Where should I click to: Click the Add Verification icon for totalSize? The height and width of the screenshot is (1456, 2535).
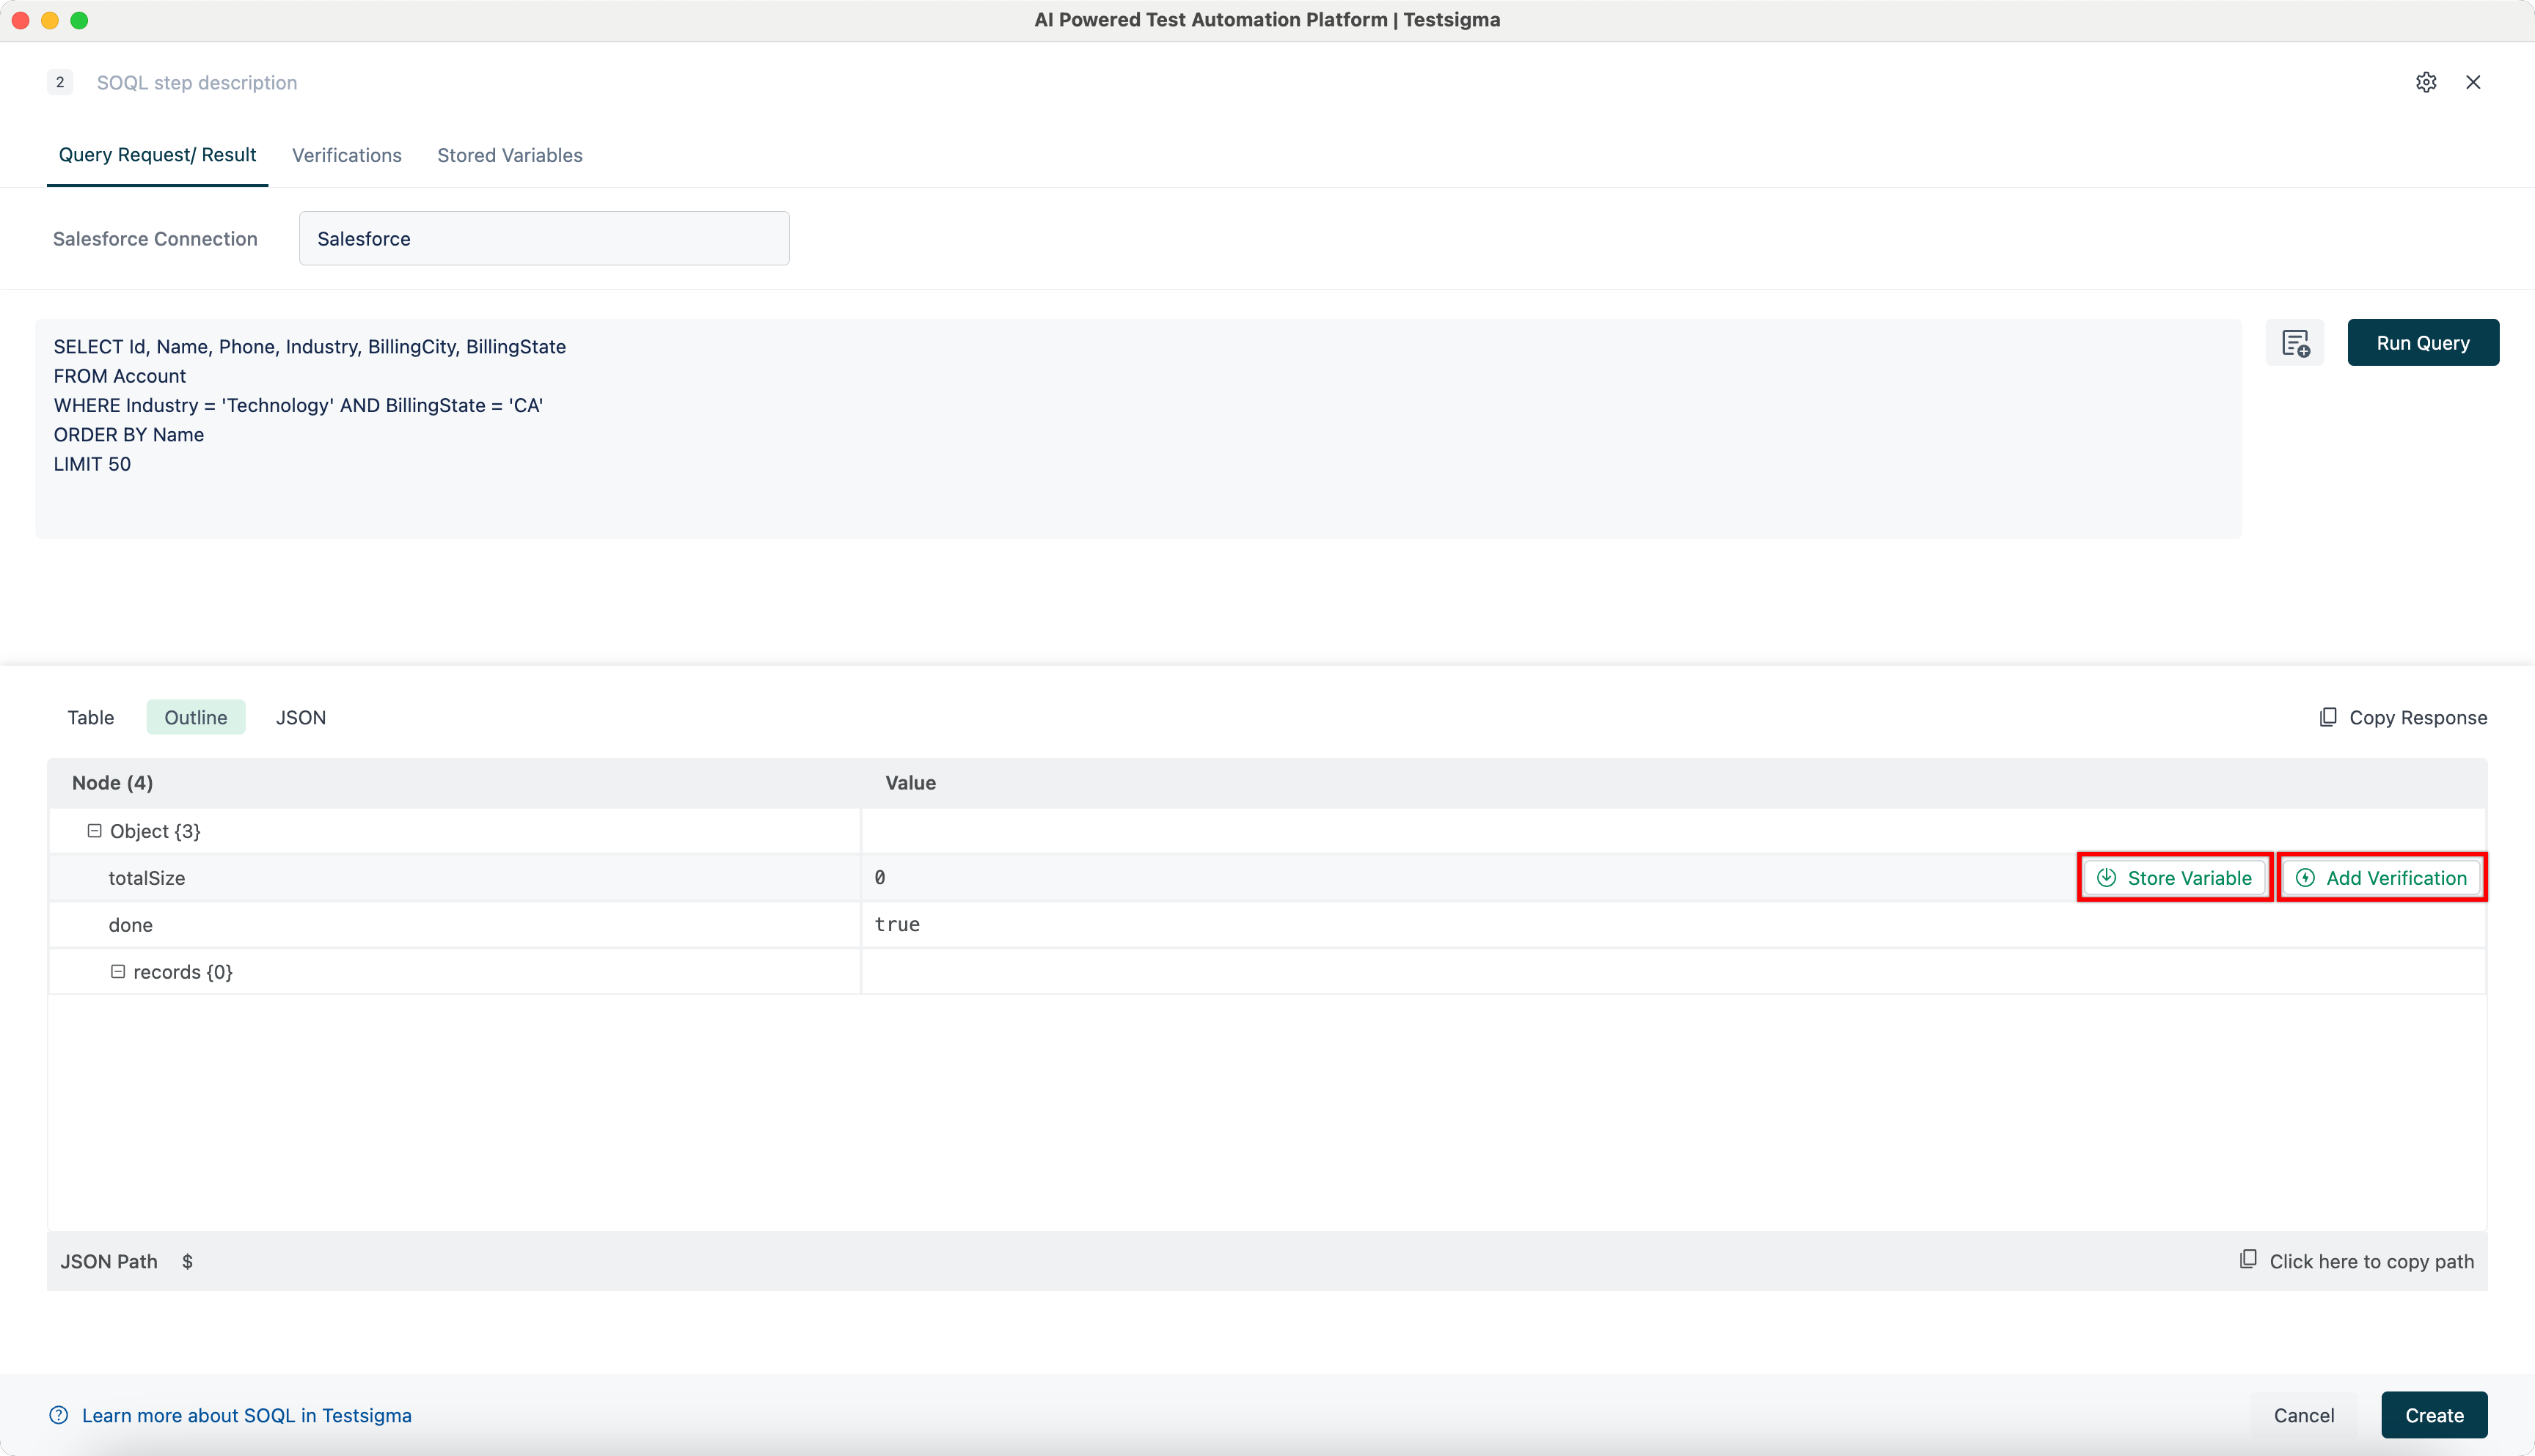[2305, 877]
